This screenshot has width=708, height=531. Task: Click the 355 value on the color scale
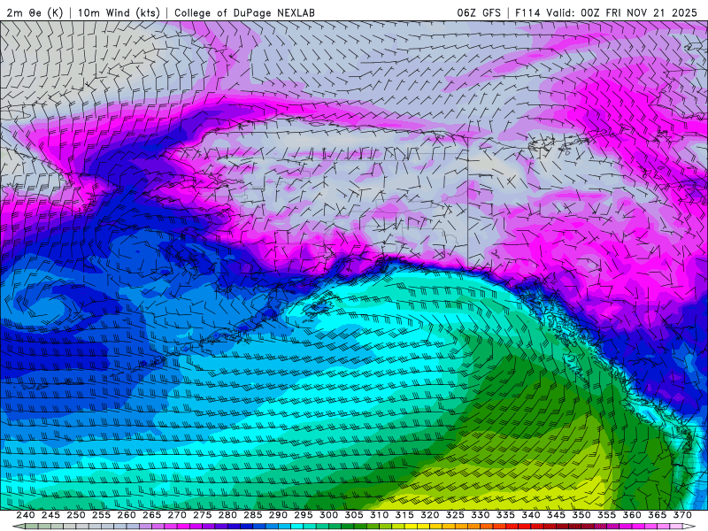tap(607, 515)
